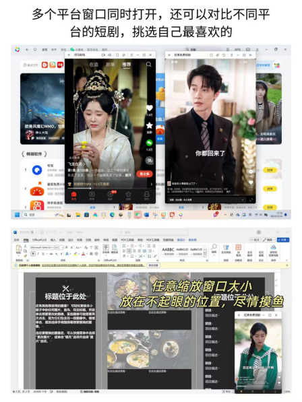Seek on 河马剧场 video progress bar
The image size is (302, 402).
click(x=111, y=188)
